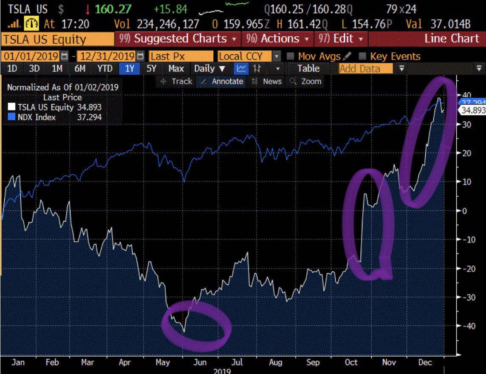Screen dimensions: 486x374
Task: Open the end date calendar picker icon
Action: (x=141, y=56)
